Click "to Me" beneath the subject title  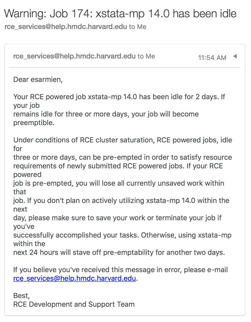[138, 27]
